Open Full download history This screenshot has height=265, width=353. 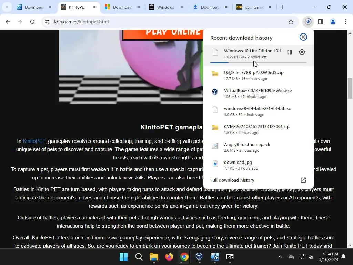258,180
